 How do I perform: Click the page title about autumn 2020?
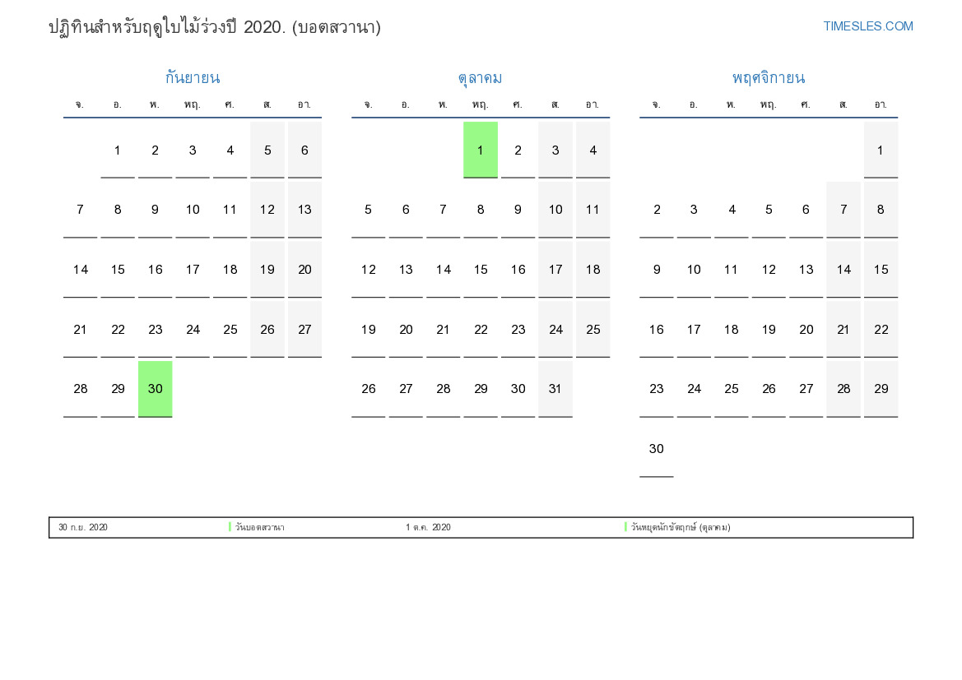214,27
